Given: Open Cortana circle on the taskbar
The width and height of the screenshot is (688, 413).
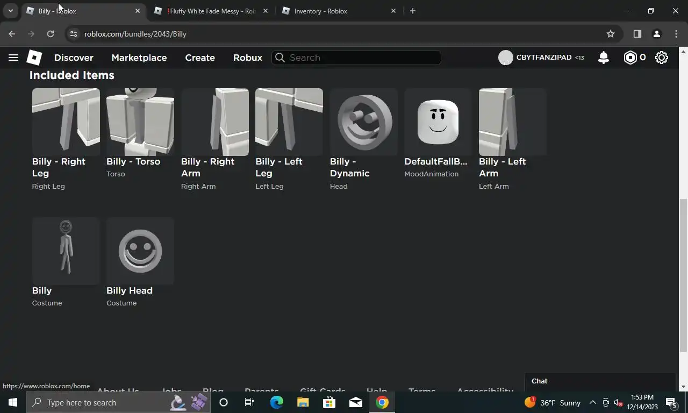Looking at the screenshot, I should 224,402.
